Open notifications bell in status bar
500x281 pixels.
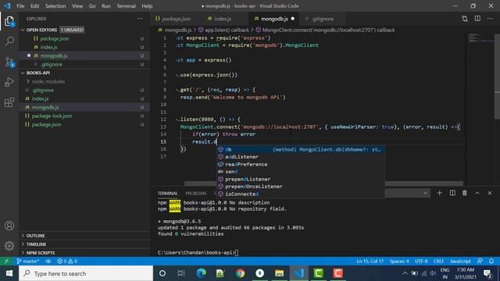coord(491,261)
